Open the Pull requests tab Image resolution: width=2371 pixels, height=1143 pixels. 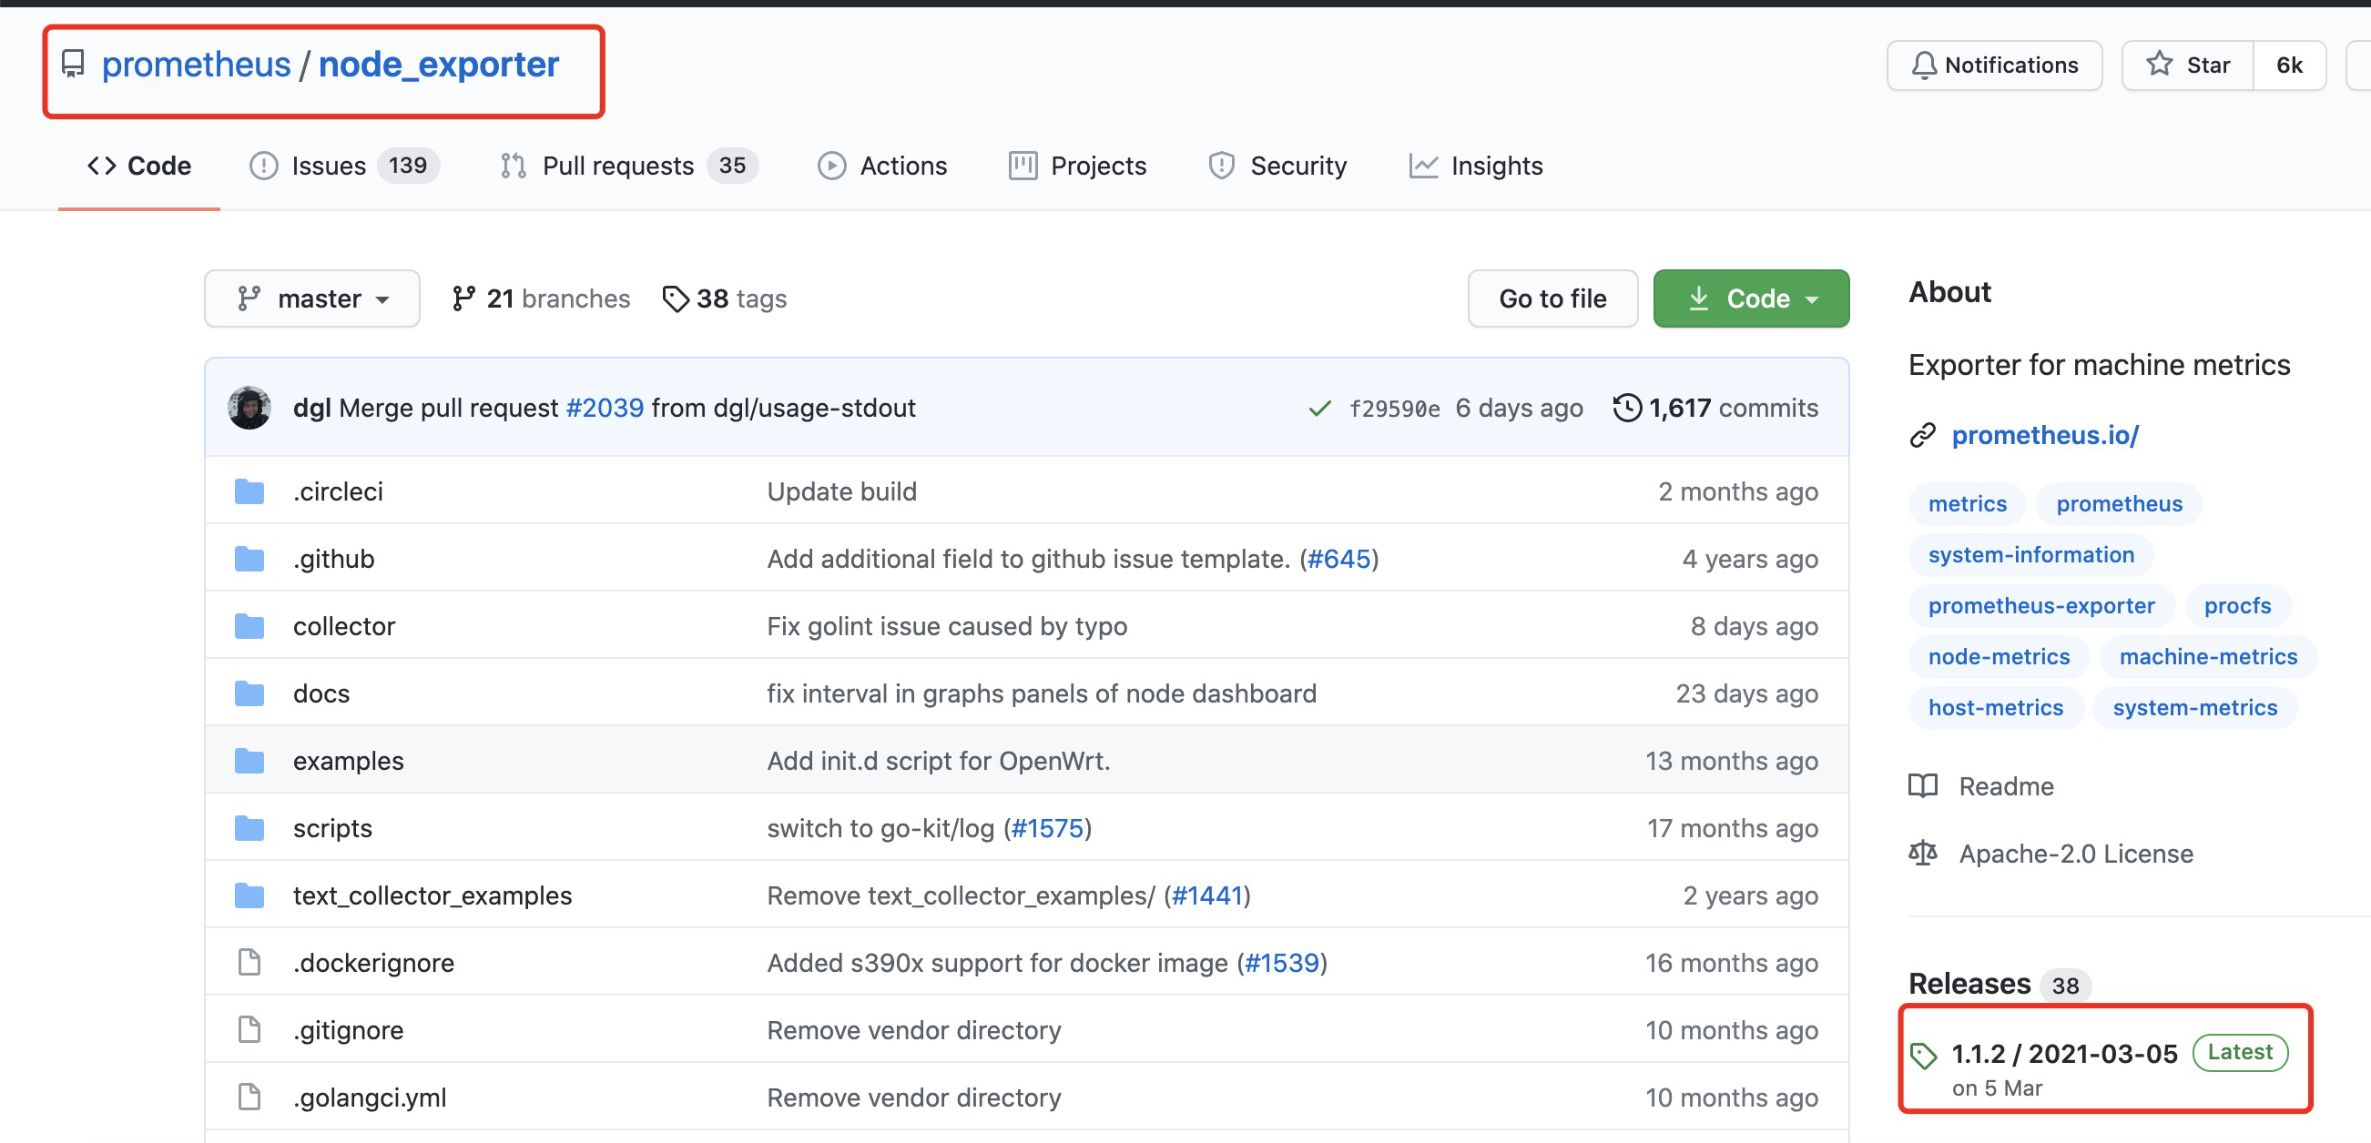[628, 166]
